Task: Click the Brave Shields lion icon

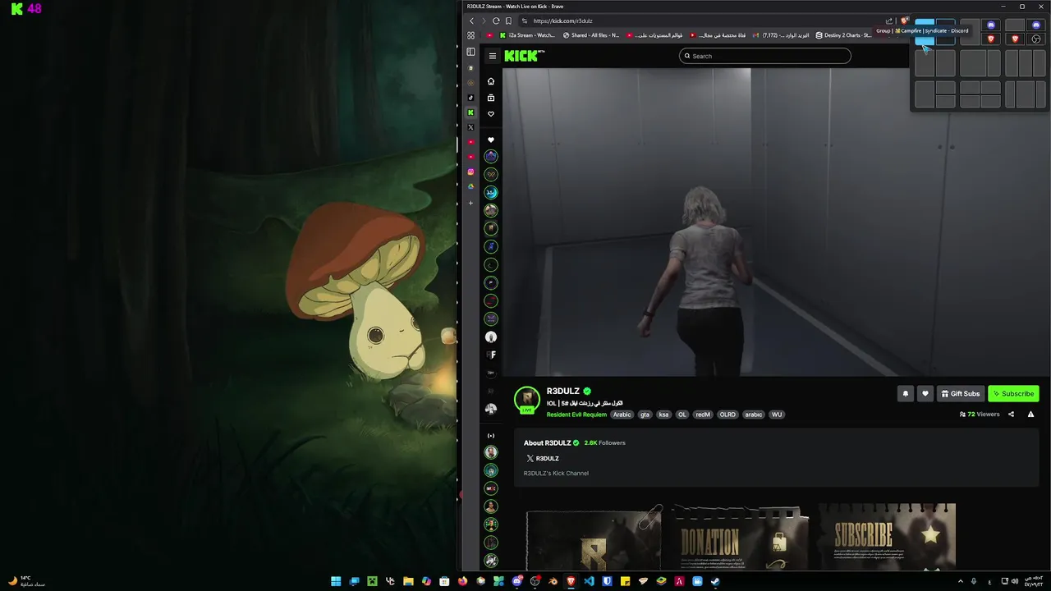Action: (904, 21)
